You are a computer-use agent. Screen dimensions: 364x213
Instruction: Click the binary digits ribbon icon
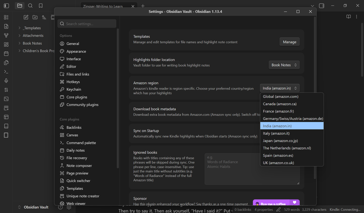tap(6, 90)
